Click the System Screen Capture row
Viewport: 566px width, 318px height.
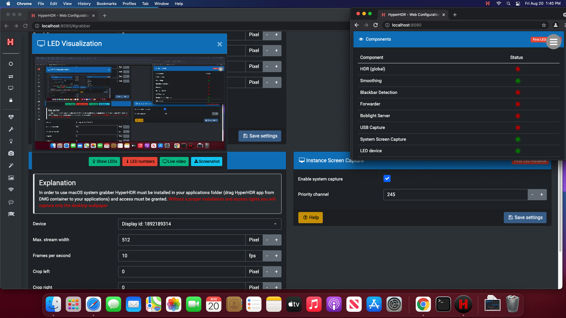(x=459, y=139)
